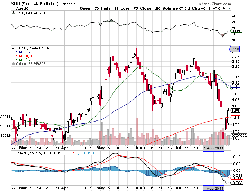Click the MA(50) 2.07 legend label
This screenshot has width=248, height=193.
25,52
